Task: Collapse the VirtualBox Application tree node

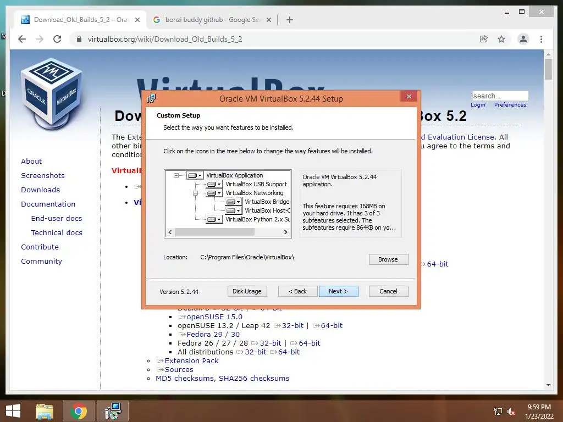Action: click(x=176, y=175)
